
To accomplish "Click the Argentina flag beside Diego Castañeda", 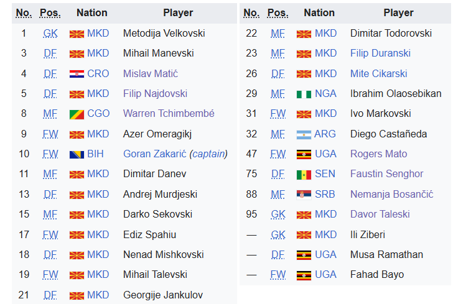I will [x=304, y=135].
